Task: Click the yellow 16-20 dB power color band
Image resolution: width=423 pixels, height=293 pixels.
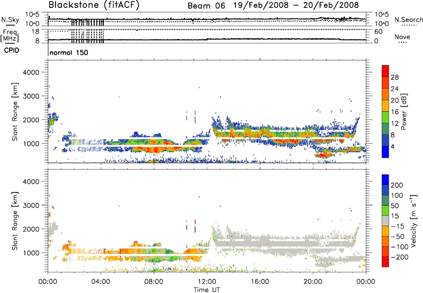Action: coord(385,106)
